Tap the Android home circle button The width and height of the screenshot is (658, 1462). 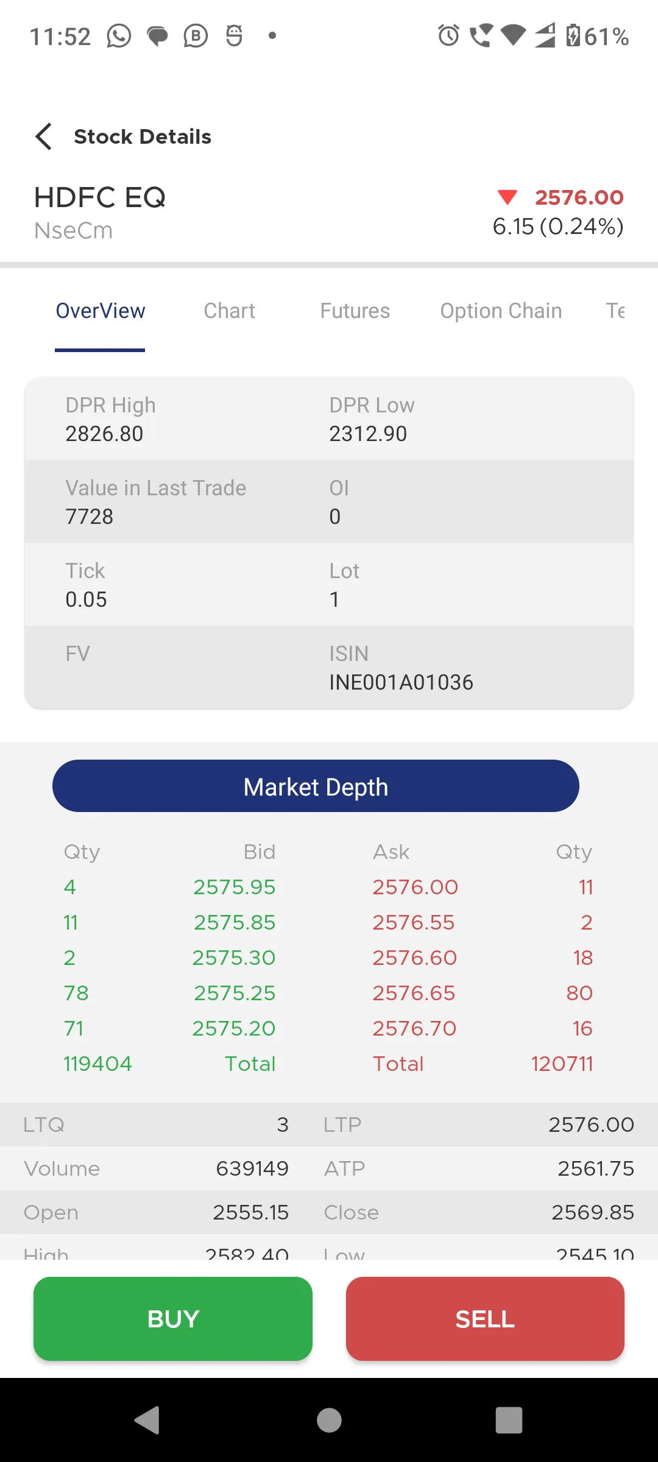coord(329,1420)
